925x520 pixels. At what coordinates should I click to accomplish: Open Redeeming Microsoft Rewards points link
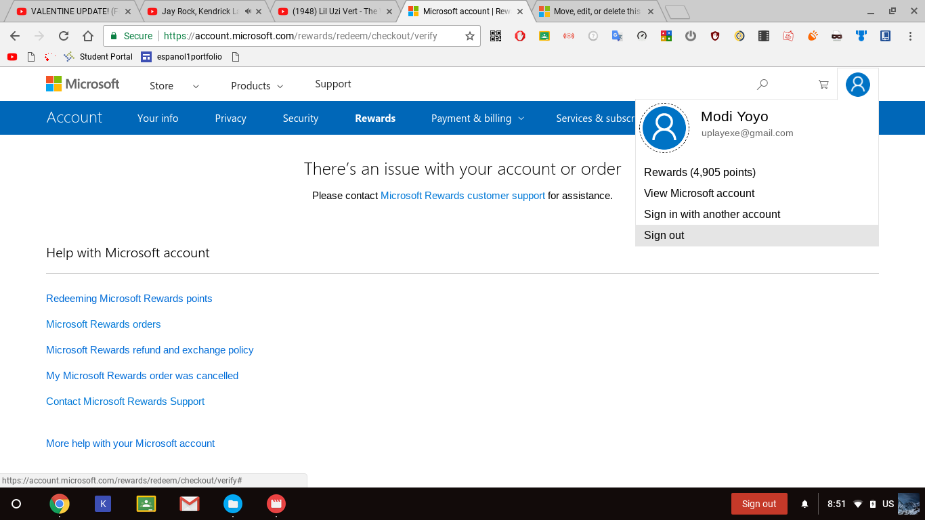coord(129,299)
